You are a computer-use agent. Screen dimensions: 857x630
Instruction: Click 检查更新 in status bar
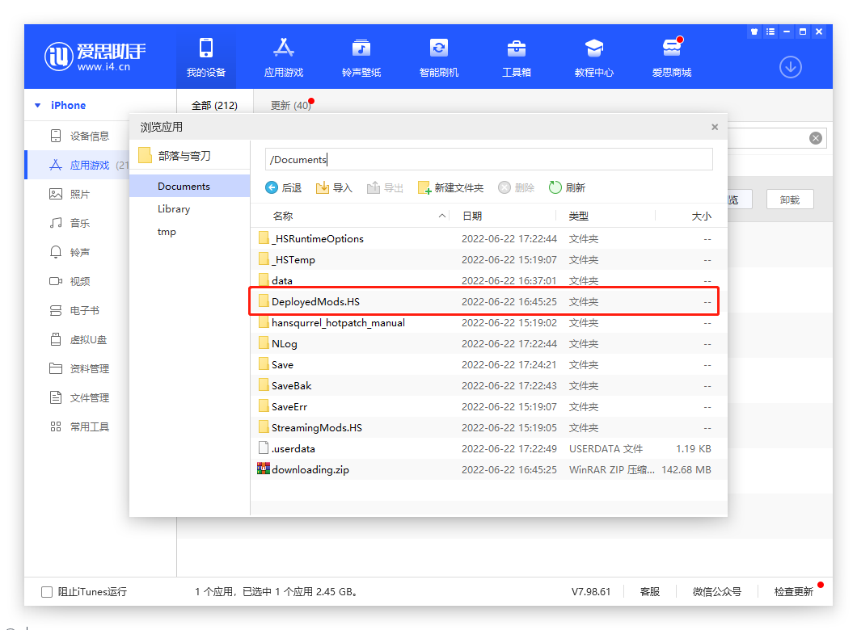(794, 592)
